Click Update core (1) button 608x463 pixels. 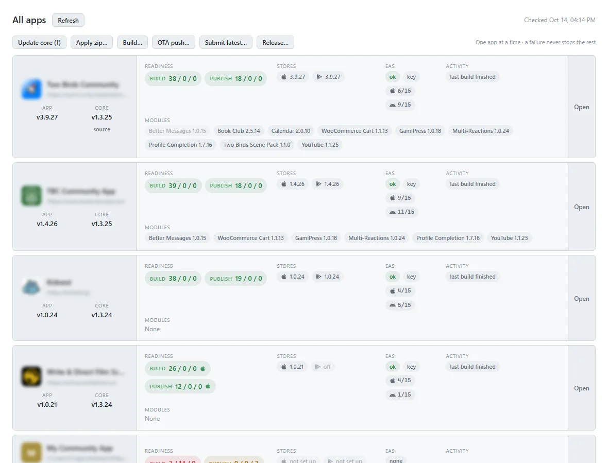click(39, 43)
